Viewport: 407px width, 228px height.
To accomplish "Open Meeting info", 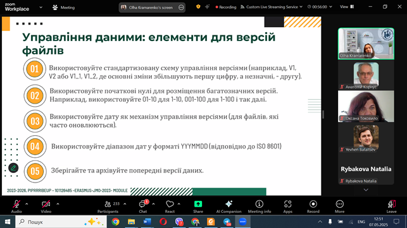I will [260, 207].
